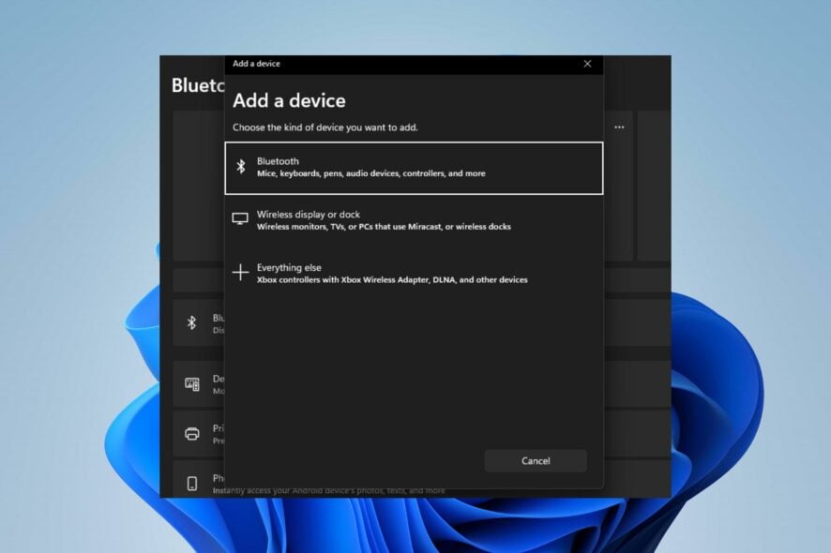The image size is (831, 553).
Task: Click the phone icon in Settings window
Action: [192, 483]
